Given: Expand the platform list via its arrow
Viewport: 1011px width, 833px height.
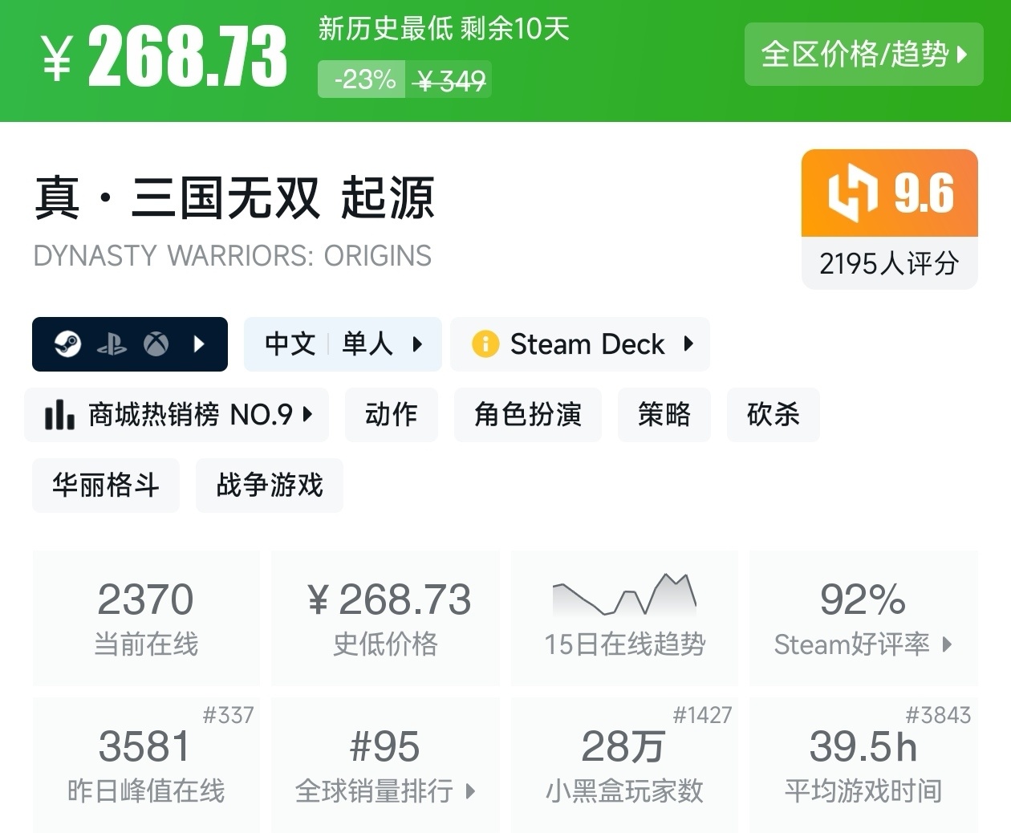Looking at the screenshot, I should coord(197,344).
